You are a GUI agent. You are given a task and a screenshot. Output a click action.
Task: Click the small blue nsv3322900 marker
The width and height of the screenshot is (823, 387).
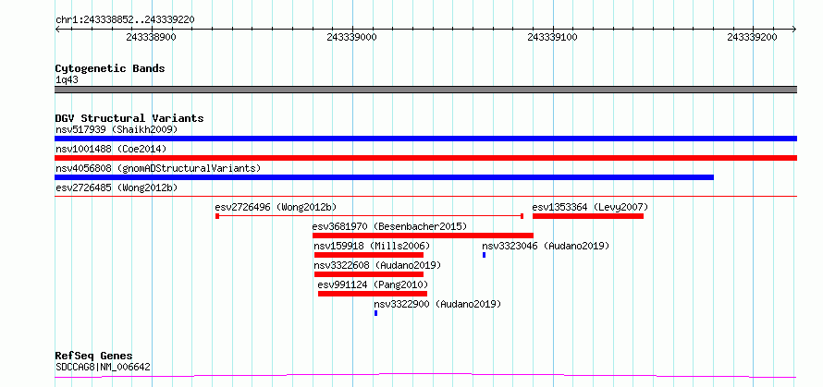[375, 313]
